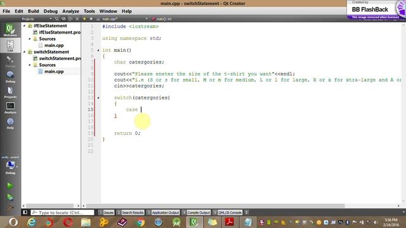Collapse the ifElseStatement project node
This screenshot has width=406, height=228.
(24, 25)
